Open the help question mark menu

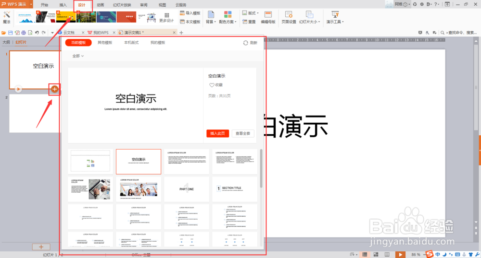437,4
